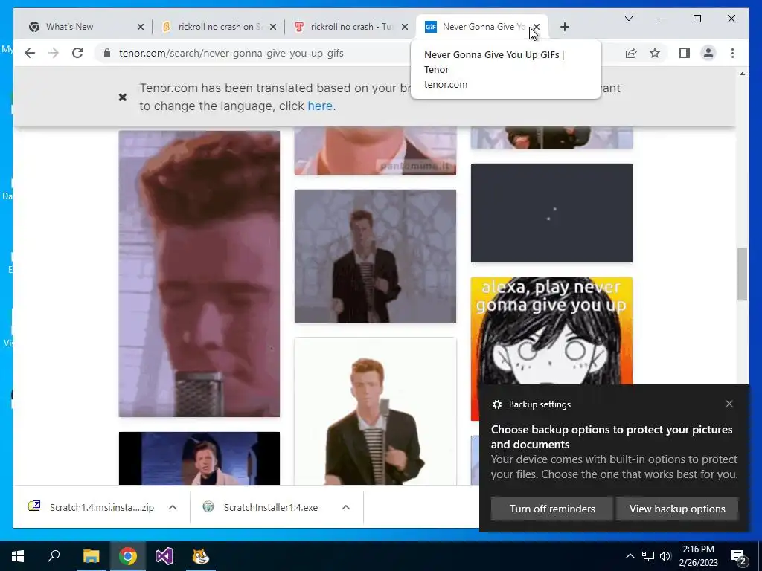Viewport: 762px width, 571px height.
Task: Close the Backup settings notification
Action: click(x=729, y=404)
